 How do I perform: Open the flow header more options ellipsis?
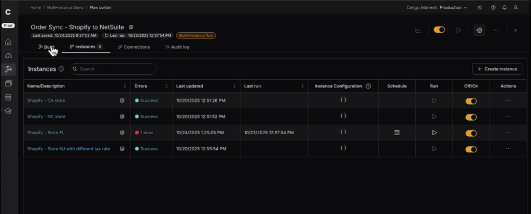click(x=495, y=30)
